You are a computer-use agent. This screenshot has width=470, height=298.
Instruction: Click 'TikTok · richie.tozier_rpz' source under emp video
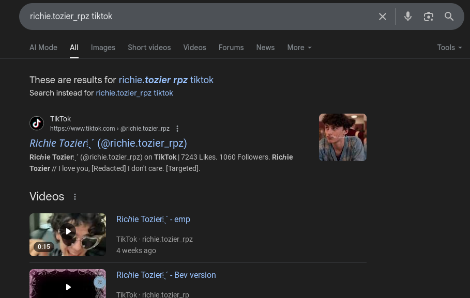(x=155, y=239)
